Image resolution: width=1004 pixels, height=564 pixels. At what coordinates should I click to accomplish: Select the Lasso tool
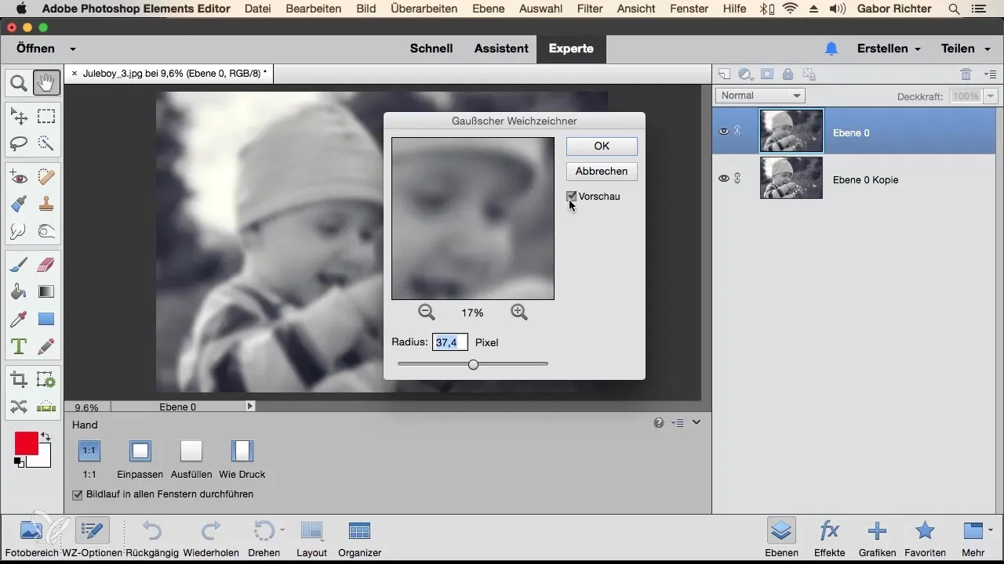(x=19, y=143)
